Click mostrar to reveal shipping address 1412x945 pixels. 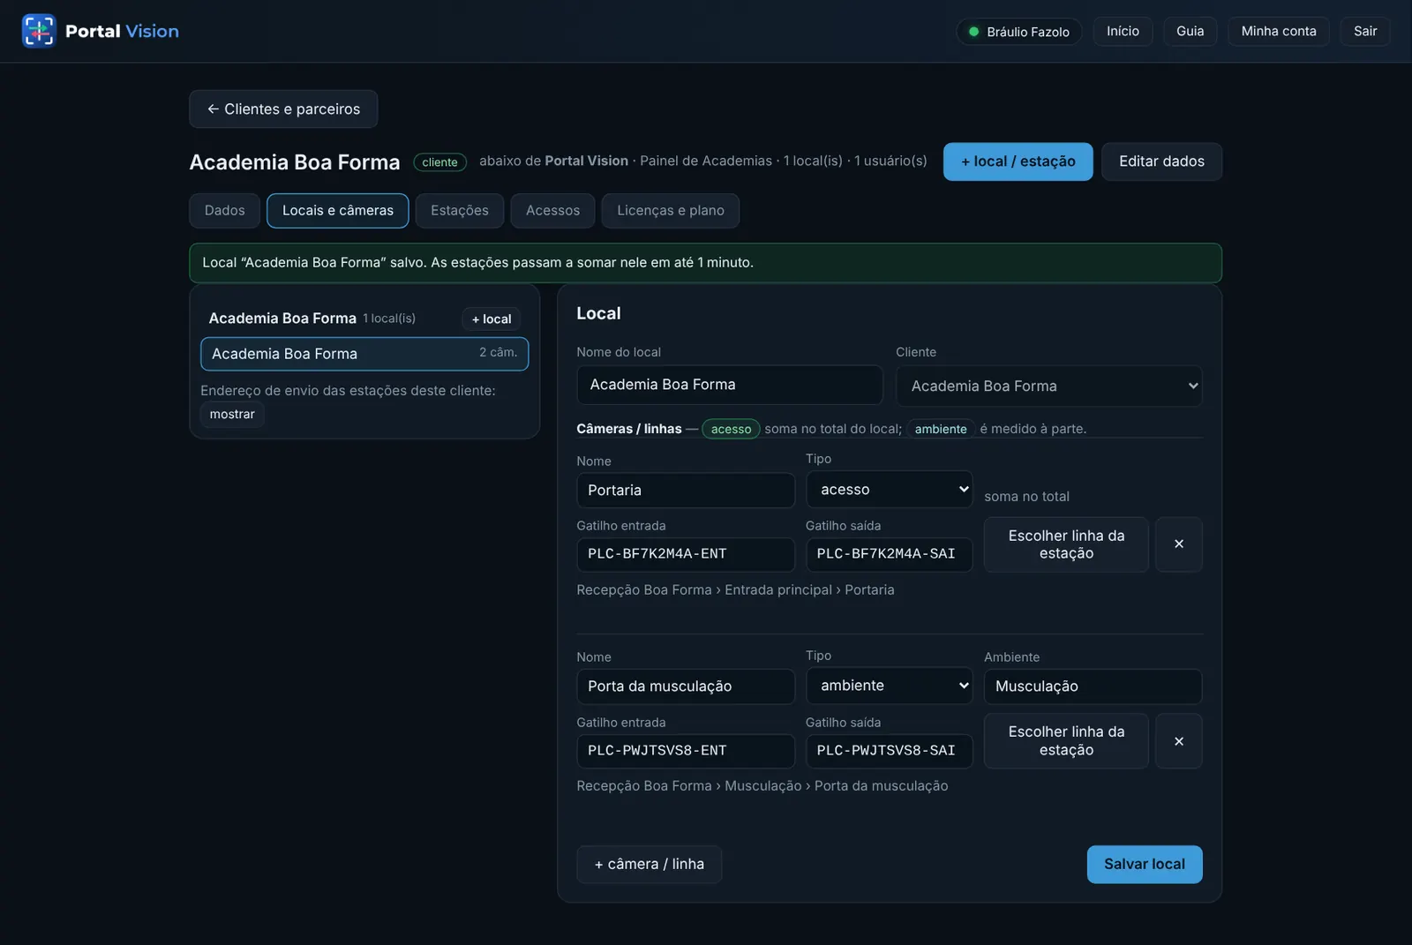232,415
